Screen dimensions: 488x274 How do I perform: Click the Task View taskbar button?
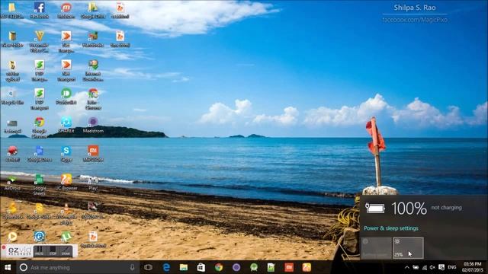tap(148, 267)
